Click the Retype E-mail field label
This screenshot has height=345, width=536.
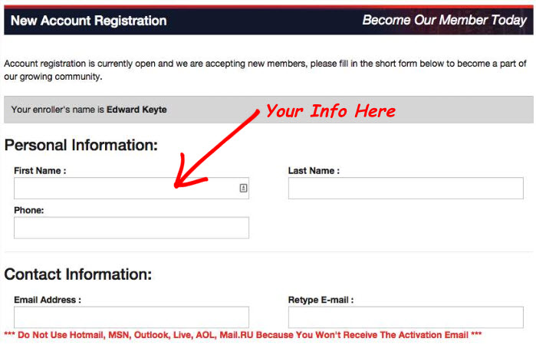(x=321, y=300)
